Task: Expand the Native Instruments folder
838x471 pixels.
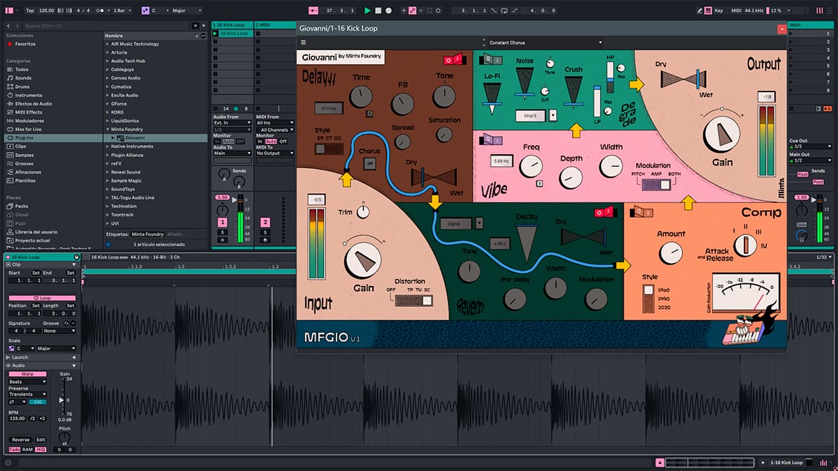Action: click(x=108, y=147)
